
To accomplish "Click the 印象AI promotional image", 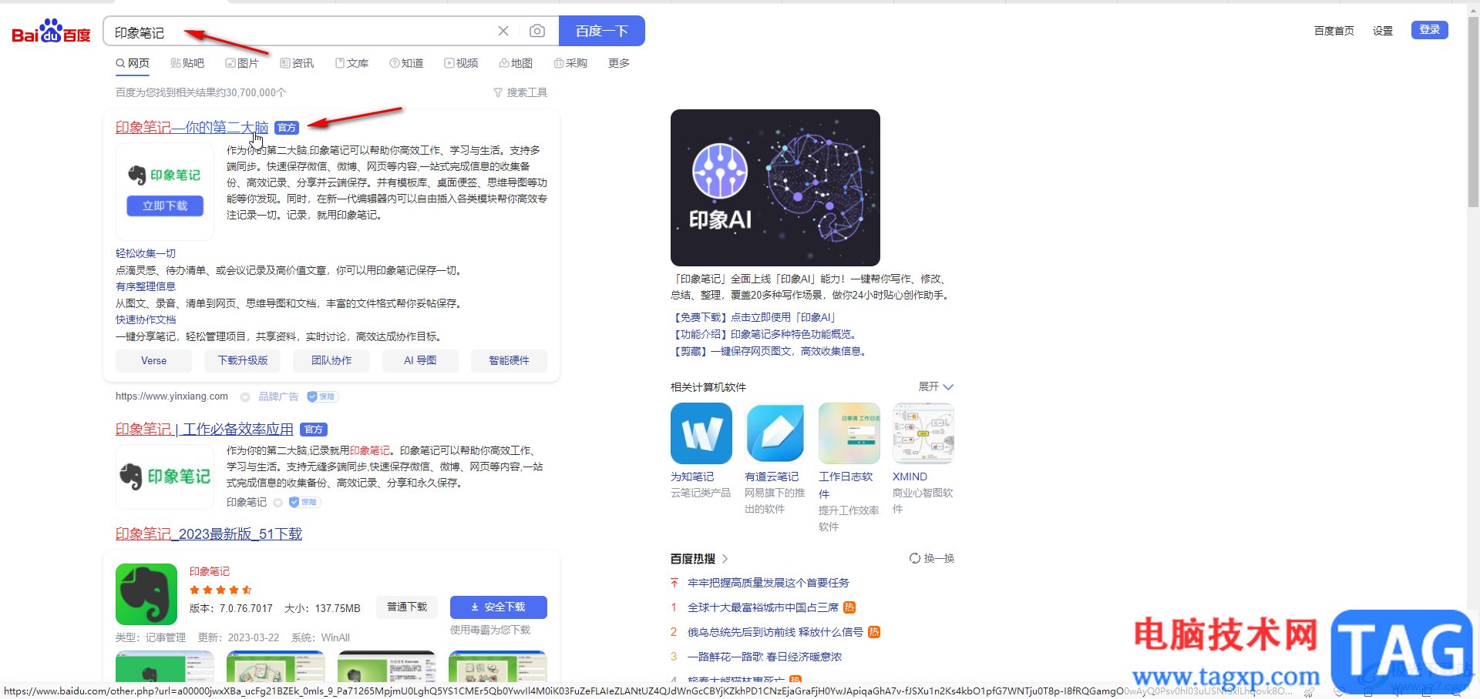I will tap(775, 188).
